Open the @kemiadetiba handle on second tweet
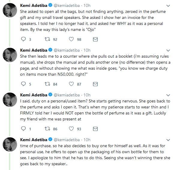Viewport: 175px width, 170px height. tap(67, 50)
